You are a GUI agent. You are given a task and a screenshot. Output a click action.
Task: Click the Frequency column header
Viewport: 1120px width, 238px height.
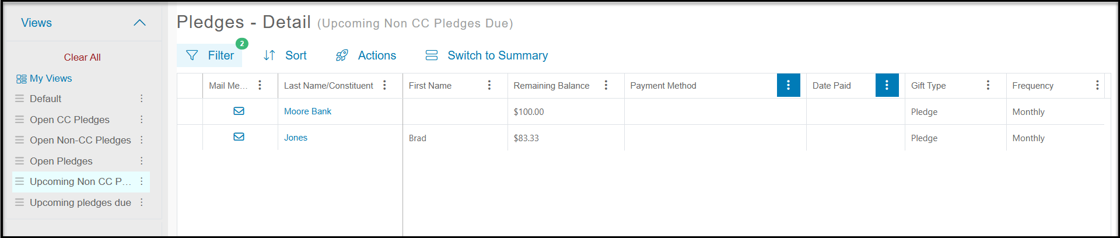[1032, 86]
